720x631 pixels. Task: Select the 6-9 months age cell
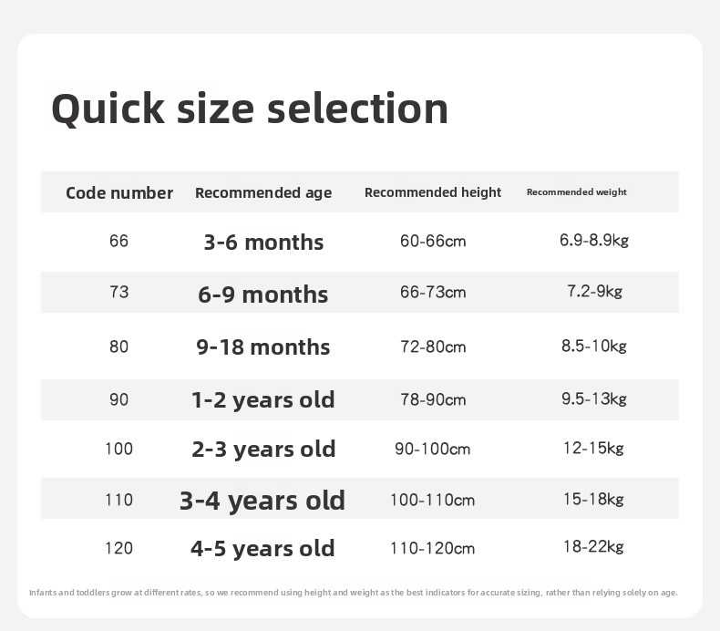click(263, 294)
